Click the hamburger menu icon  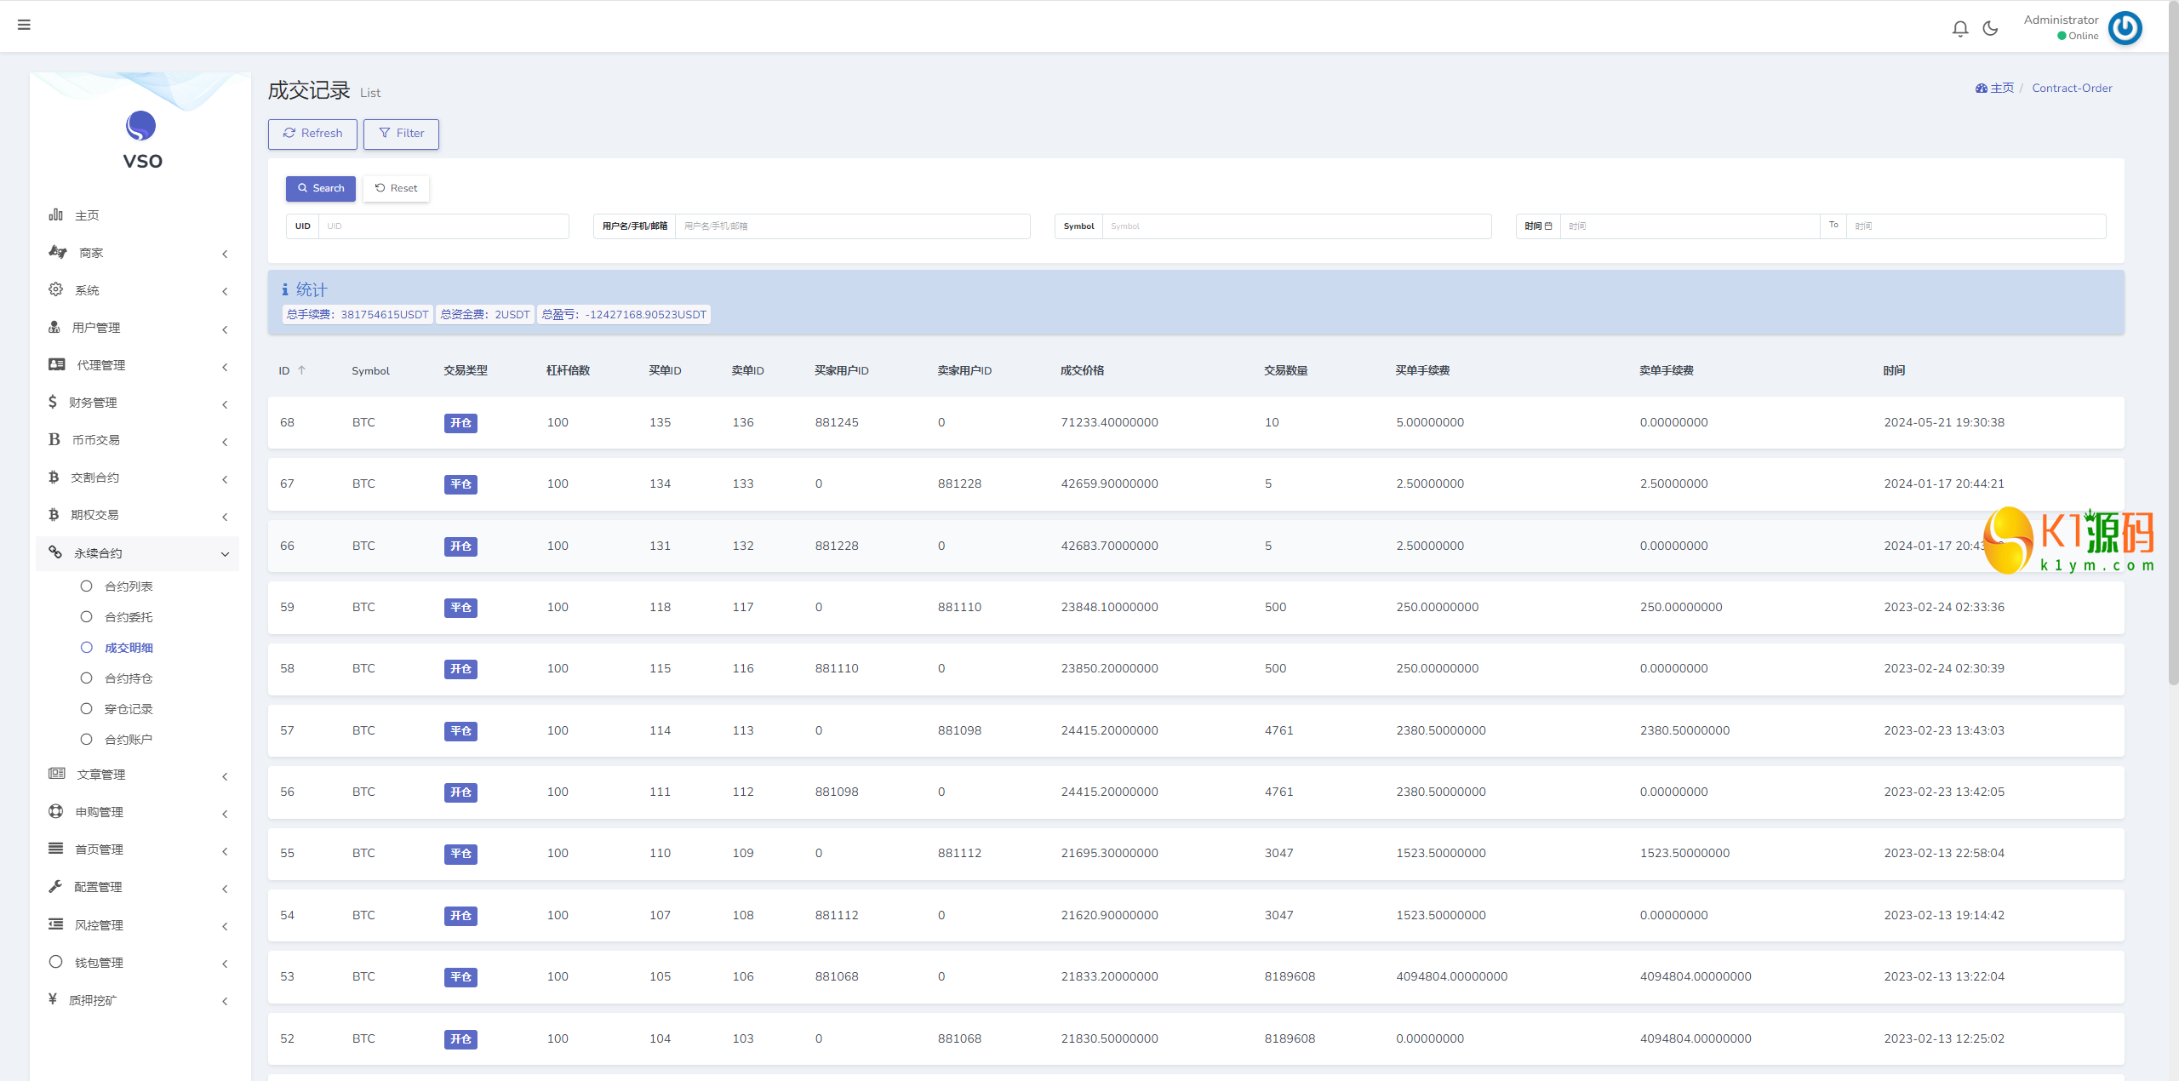[x=24, y=25]
